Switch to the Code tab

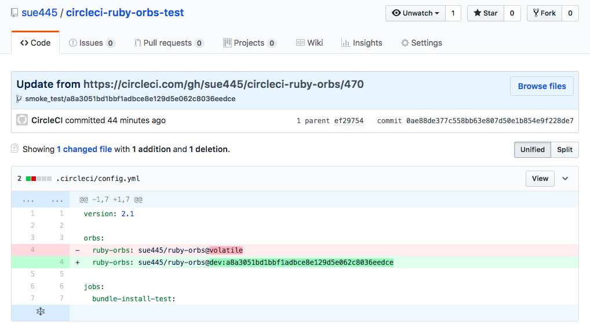[x=35, y=43]
